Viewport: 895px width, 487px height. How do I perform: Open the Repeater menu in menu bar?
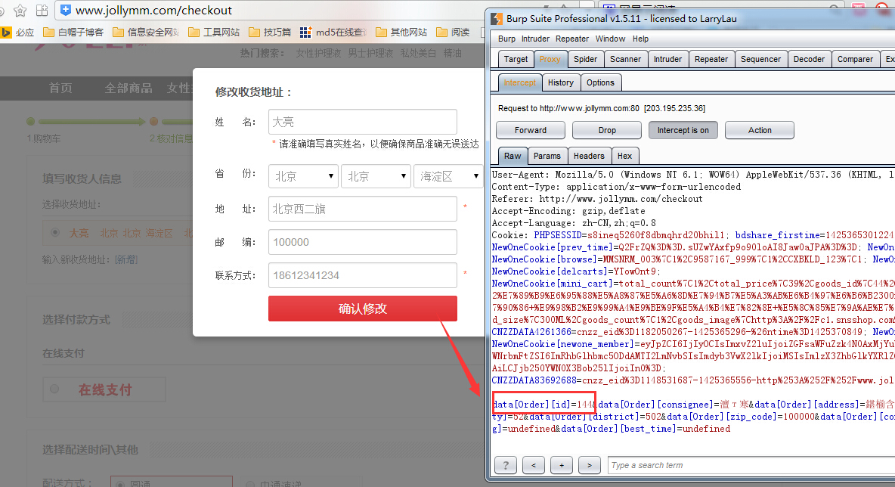[572, 39]
